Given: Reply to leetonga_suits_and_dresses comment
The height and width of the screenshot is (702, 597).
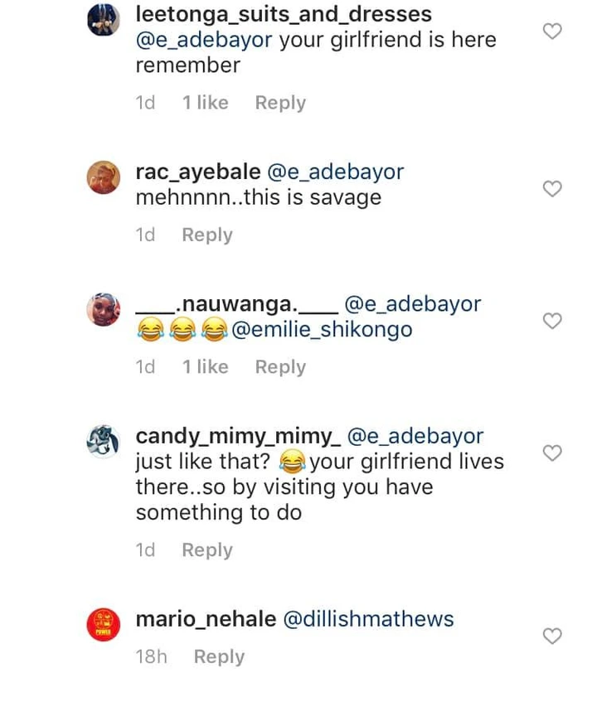Looking at the screenshot, I should tap(280, 103).
